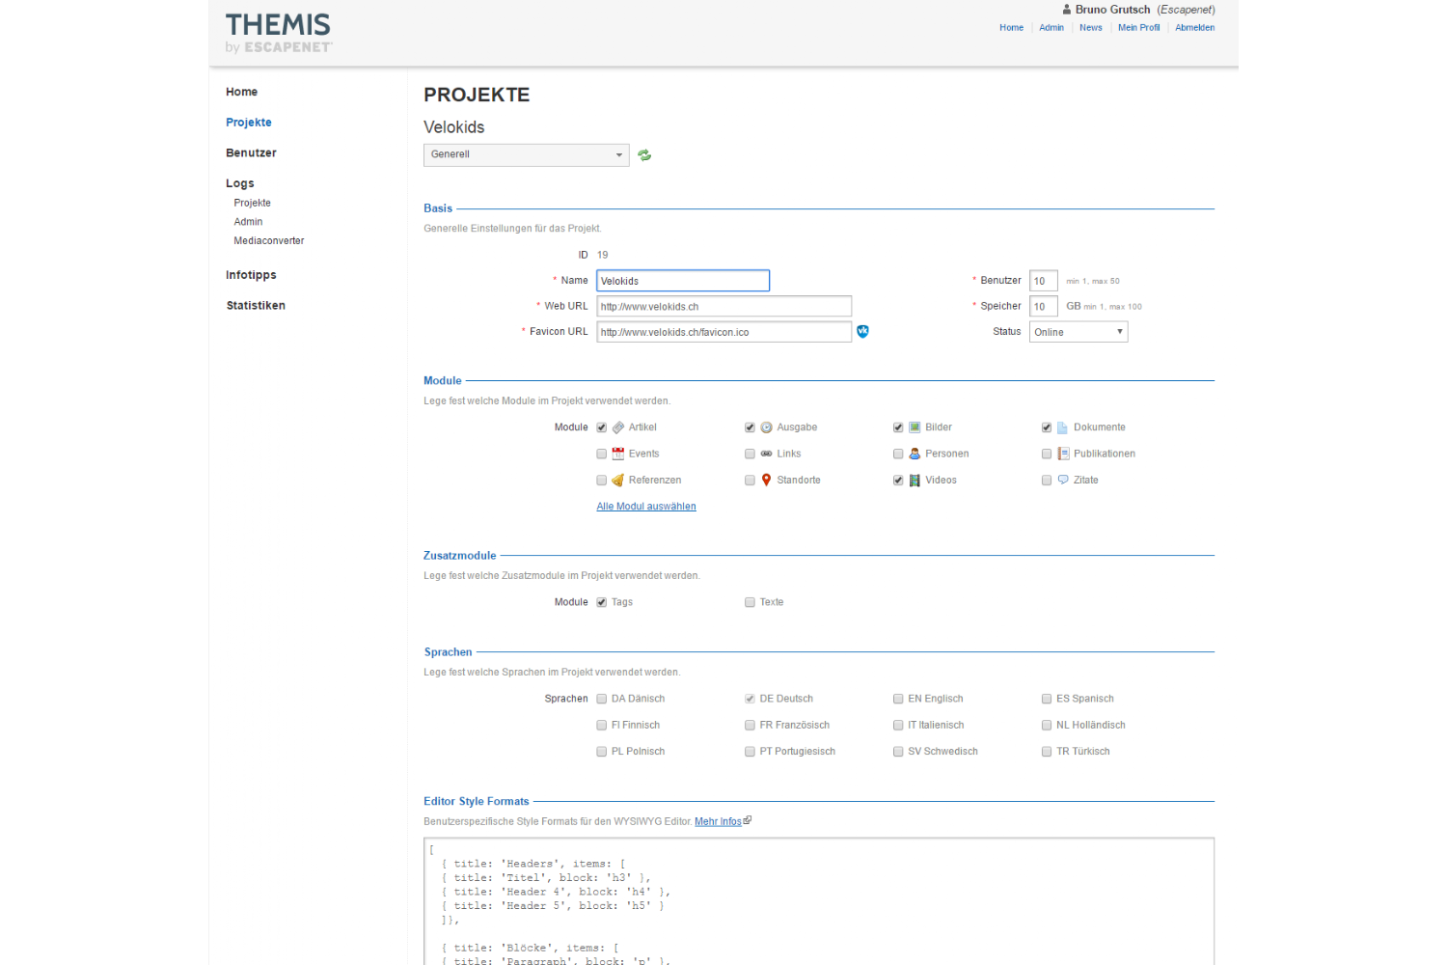Go to Mediaconverter logs in sidebar
Image resolution: width=1447 pixels, height=965 pixels.
click(x=268, y=240)
